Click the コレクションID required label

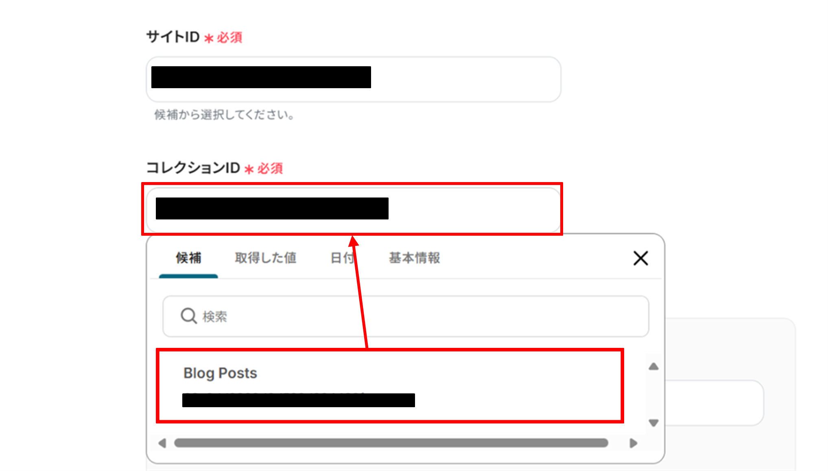[x=214, y=168]
